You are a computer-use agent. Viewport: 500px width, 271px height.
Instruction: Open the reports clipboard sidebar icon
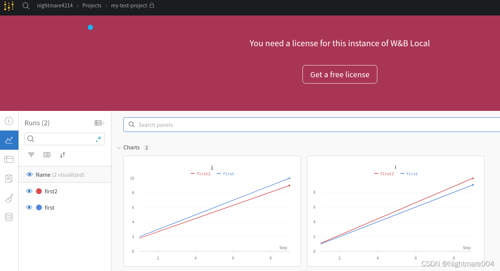point(9,179)
